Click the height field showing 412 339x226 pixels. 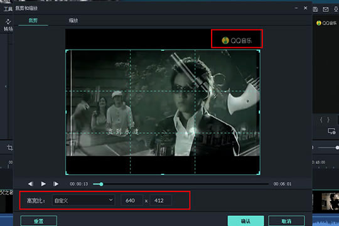pyautogui.click(x=161, y=200)
